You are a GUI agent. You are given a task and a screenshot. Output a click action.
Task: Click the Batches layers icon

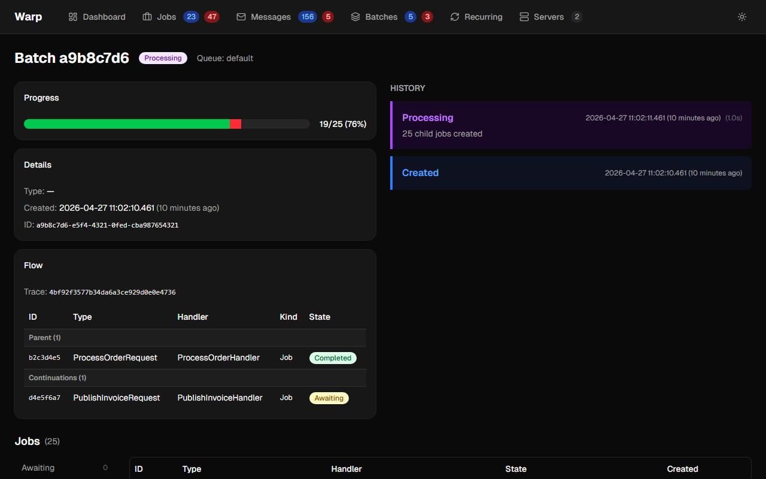355,17
